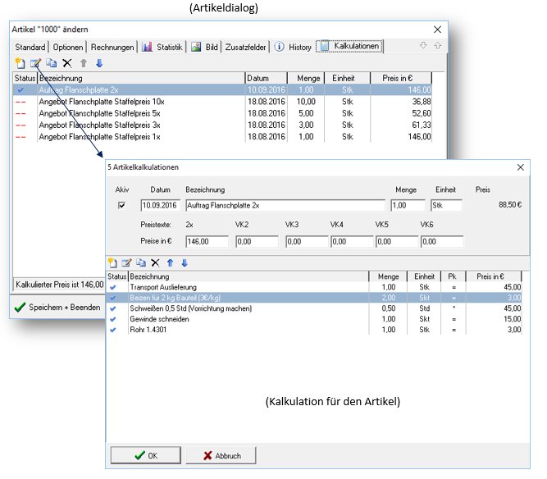Toggle the Aktiv checkbox
This screenshot has height=479, width=547.
click(x=121, y=205)
